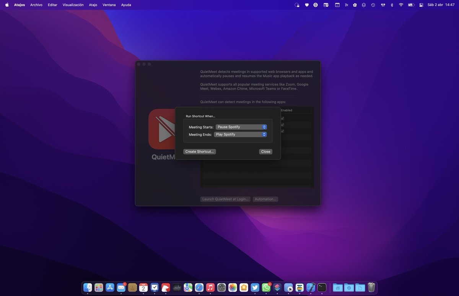Open the Ventana menu
The height and width of the screenshot is (296, 459).
[x=109, y=5]
